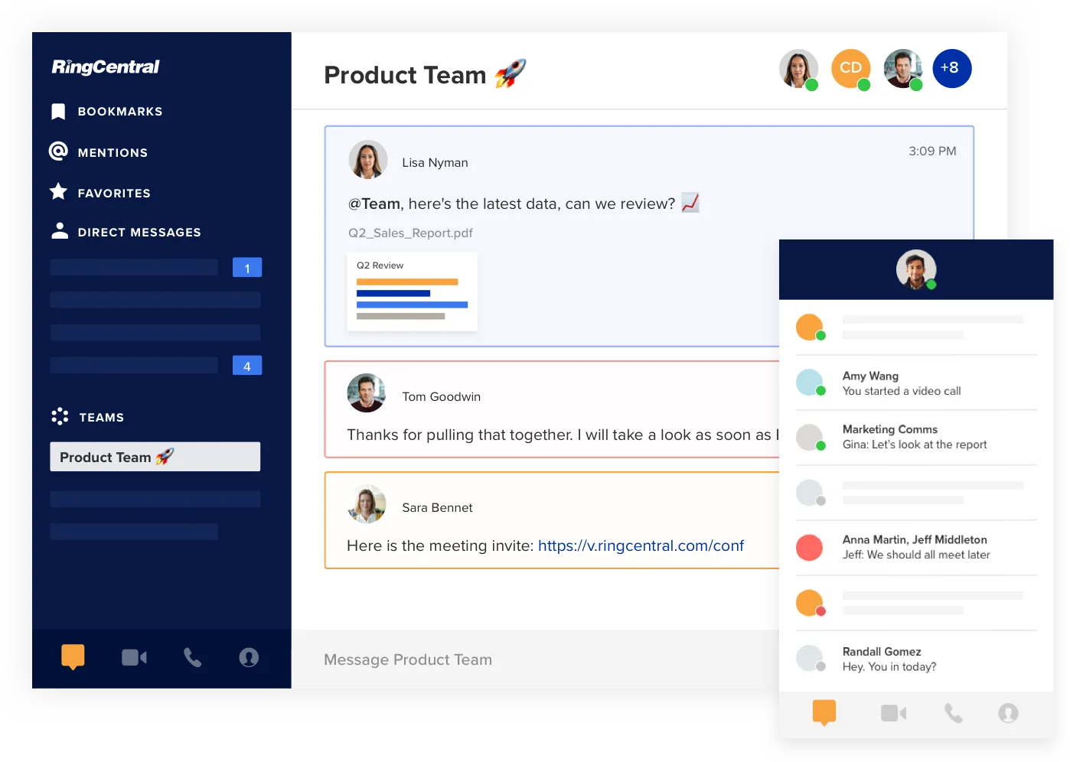Viewport: 1070px width, 762px height.
Task: Select Product Team in teams list
Action: [155, 457]
